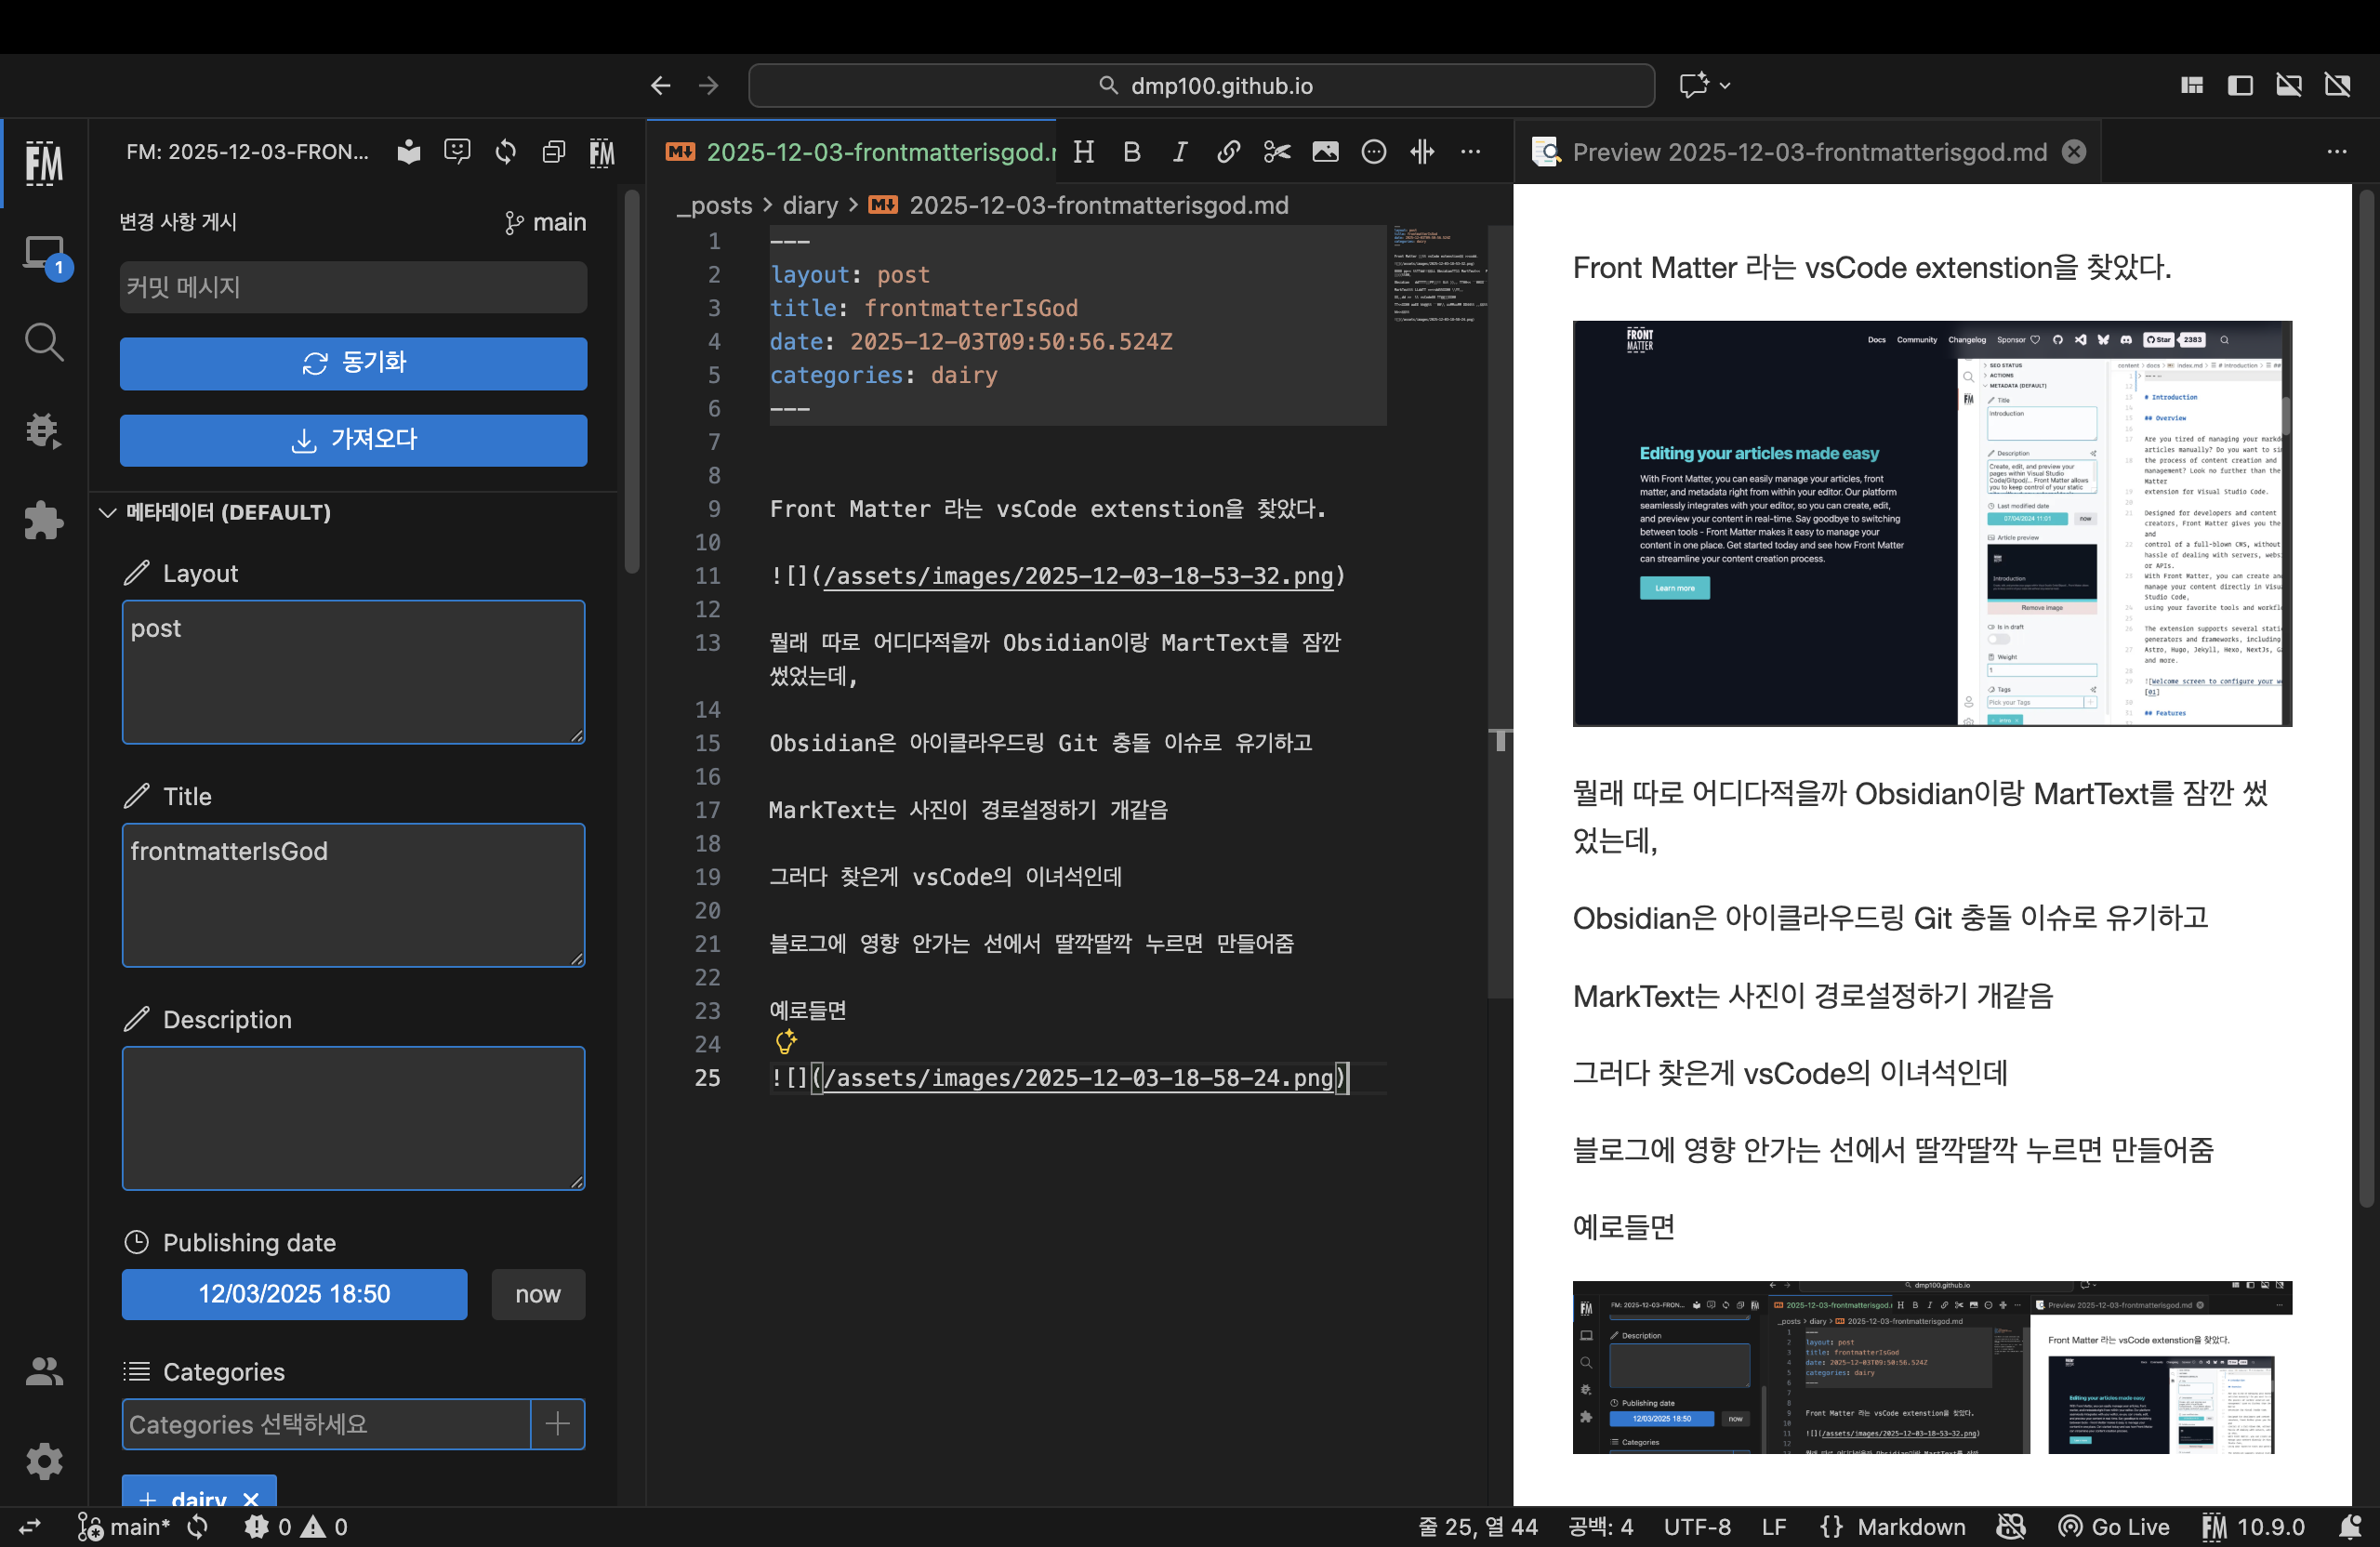Switch to the Preview 2025-12-03-frontmatterisgod.md tab
Image resolution: width=2380 pixels, height=1547 pixels.
click(x=1808, y=152)
